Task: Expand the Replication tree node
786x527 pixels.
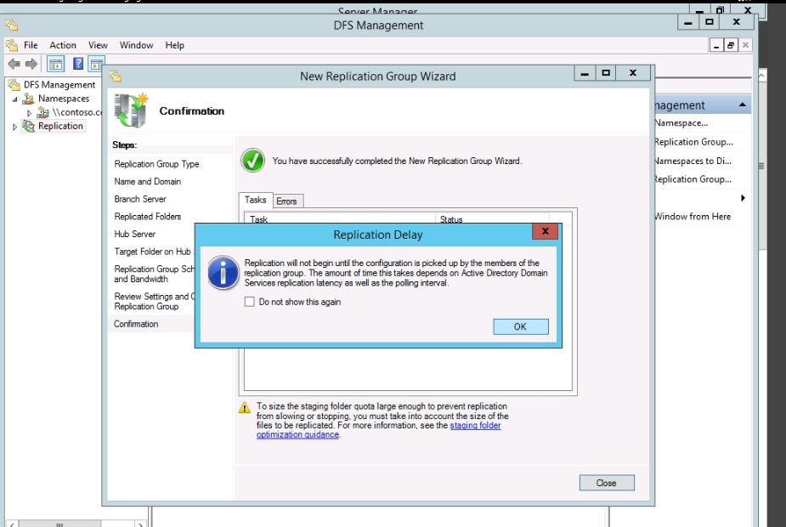Action: click(x=14, y=127)
